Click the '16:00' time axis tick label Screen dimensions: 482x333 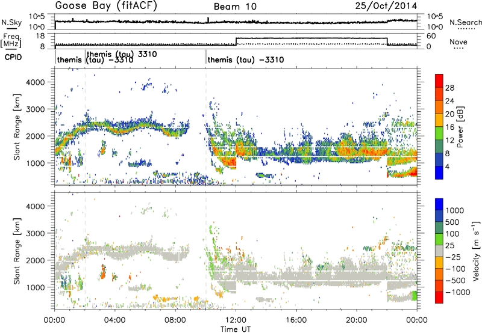click(296, 320)
